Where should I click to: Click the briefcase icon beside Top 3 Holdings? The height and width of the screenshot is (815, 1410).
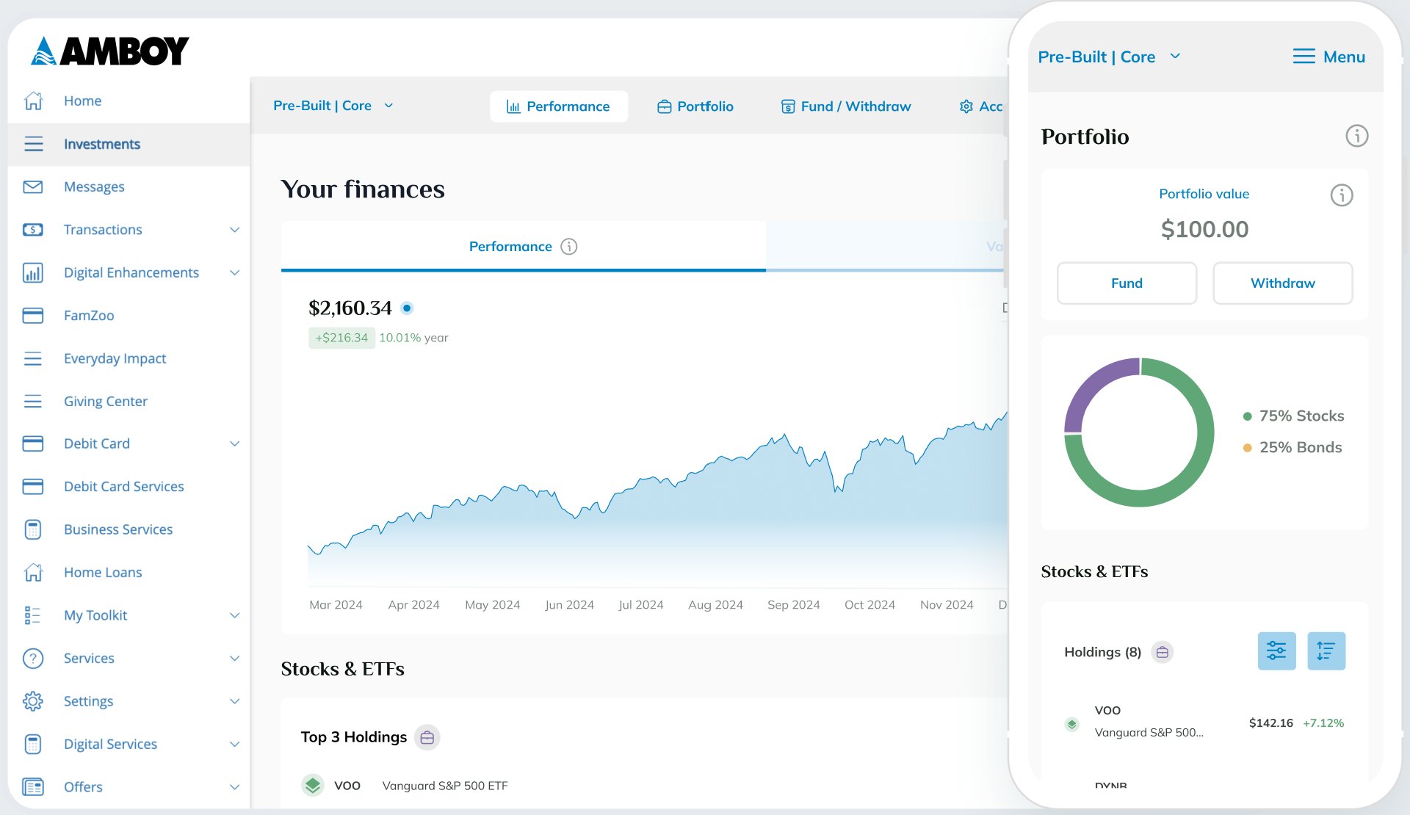click(x=427, y=737)
